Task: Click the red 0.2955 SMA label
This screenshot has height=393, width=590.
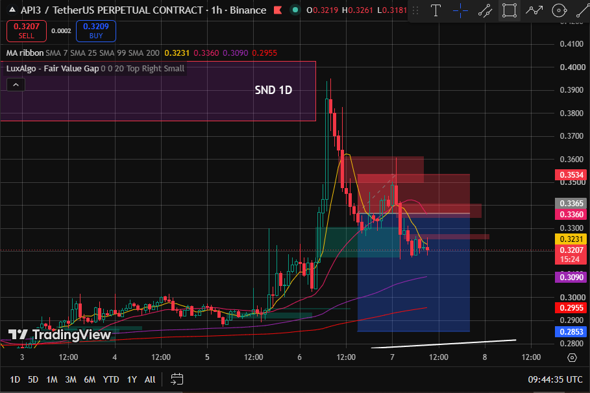Action: (x=571, y=308)
